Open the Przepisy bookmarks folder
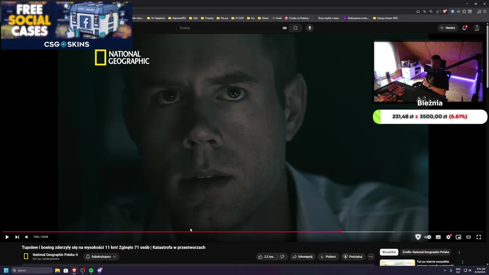The height and width of the screenshot is (275, 489). pyautogui.click(x=207, y=18)
